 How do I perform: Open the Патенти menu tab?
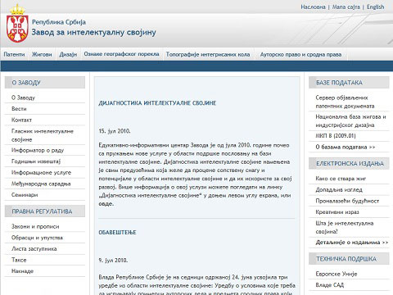click(x=14, y=54)
